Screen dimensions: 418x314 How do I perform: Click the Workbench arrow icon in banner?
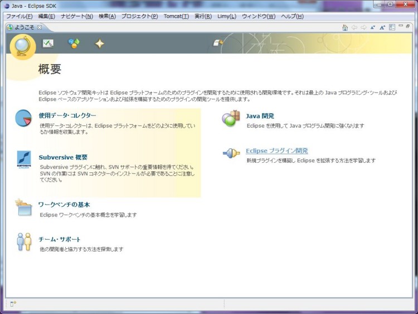(x=218, y=43)
